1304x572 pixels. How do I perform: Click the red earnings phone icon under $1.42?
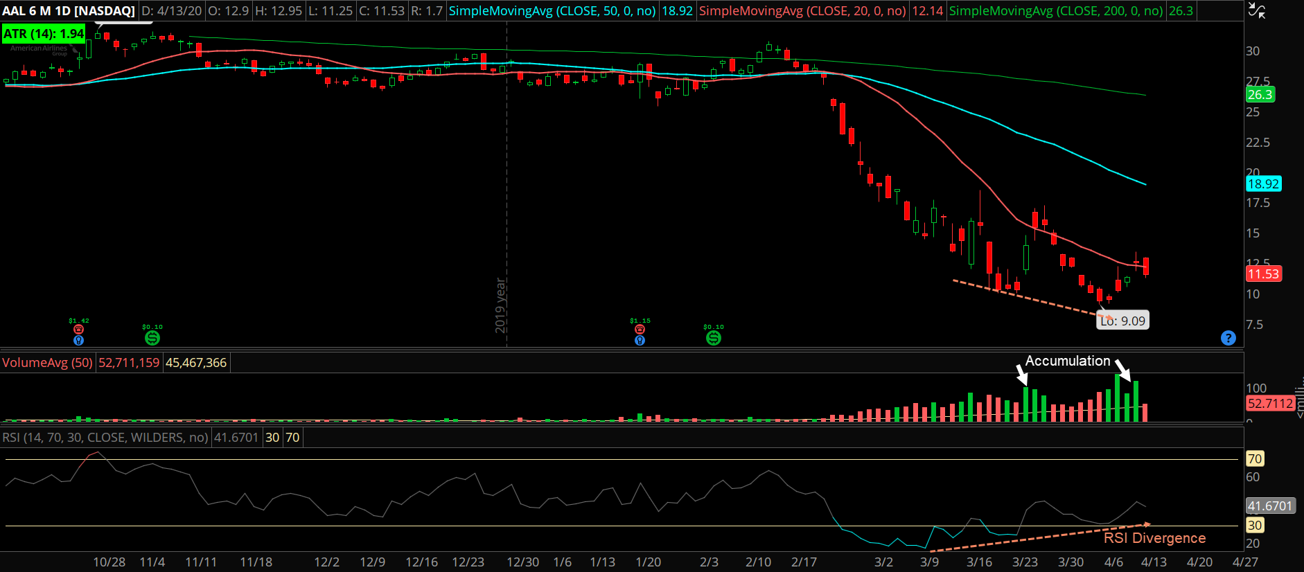pos(78,330)
